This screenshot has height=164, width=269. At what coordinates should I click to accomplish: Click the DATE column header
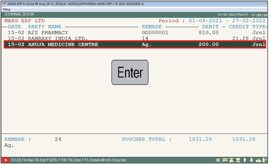tap(15, 27)
